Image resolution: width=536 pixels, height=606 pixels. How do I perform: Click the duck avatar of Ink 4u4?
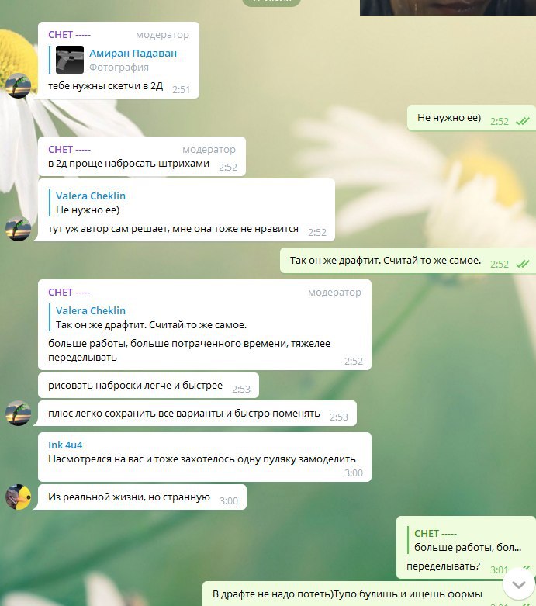pos(18,497)
